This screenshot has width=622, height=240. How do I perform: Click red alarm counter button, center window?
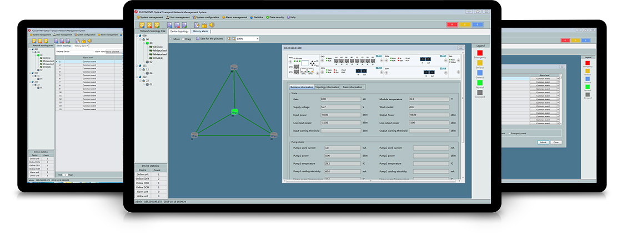tap(452, 24)
